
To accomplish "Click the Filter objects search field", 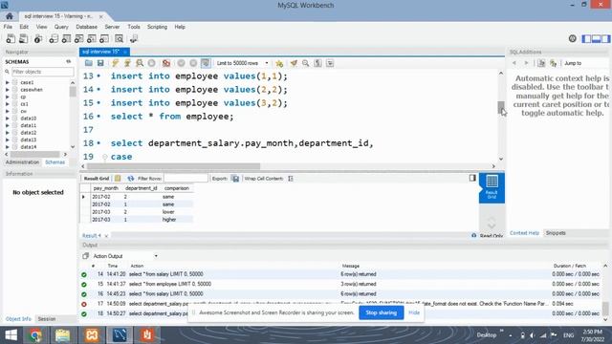I will (x=42, y=72).
